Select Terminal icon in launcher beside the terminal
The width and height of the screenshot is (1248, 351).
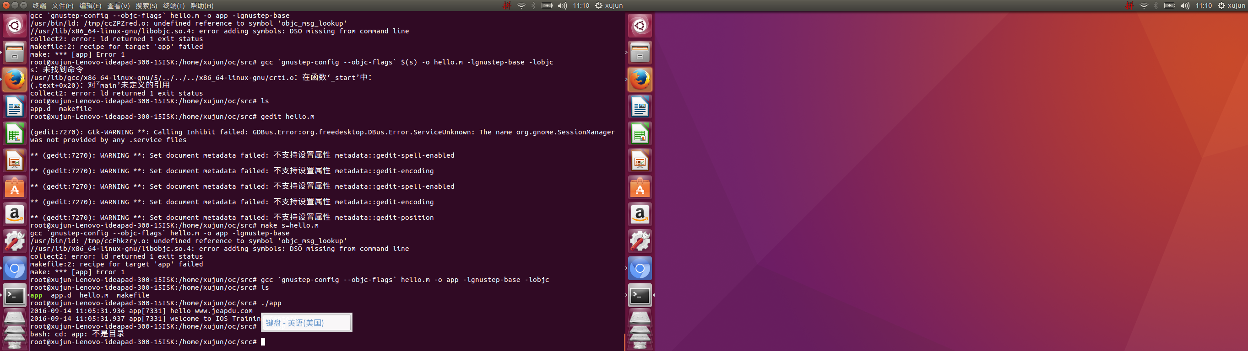15,295
